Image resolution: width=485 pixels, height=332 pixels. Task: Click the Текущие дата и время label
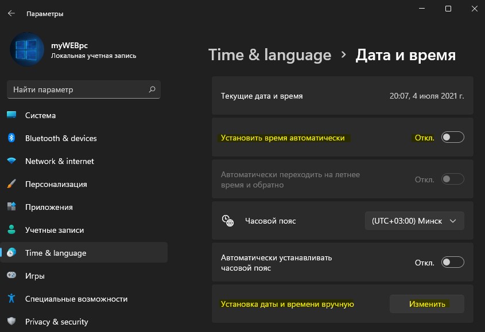[262, 96]
